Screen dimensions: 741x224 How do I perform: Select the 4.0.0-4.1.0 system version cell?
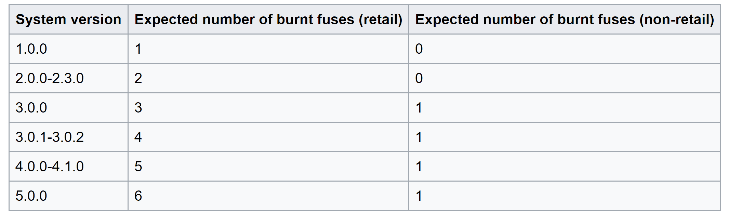[x=68, y=167]
